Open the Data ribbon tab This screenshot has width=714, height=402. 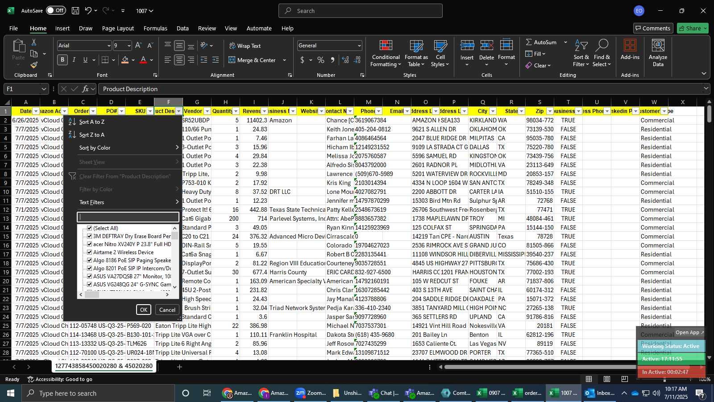click(183, 28)
